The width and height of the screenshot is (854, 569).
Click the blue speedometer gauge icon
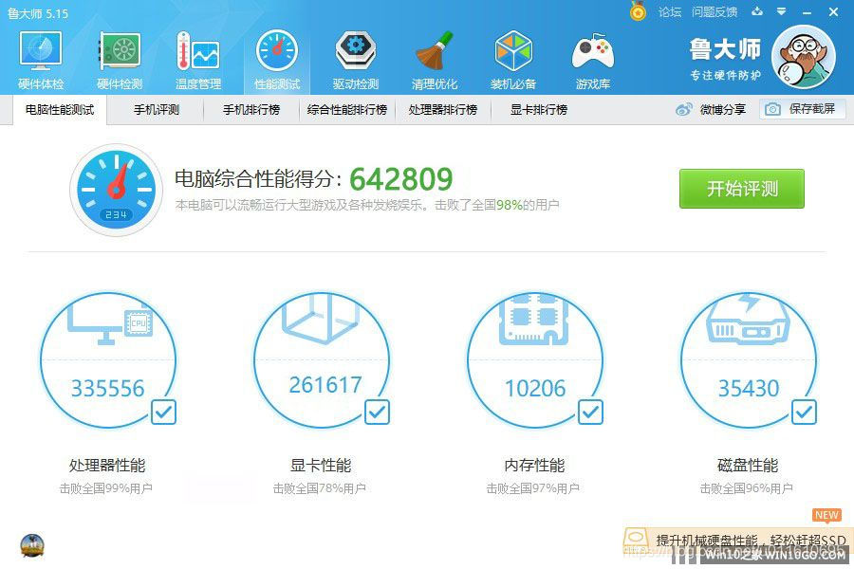point(116,190)
